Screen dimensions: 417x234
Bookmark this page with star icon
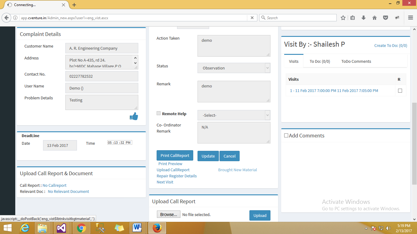coord(343,18)
